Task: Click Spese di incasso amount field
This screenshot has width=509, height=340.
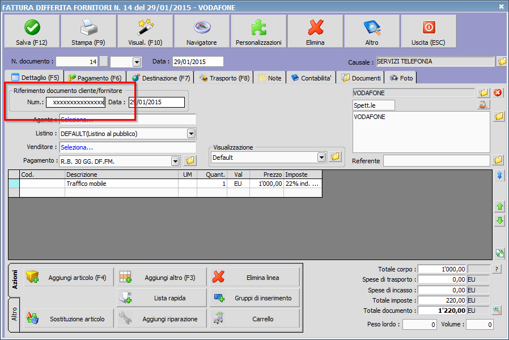Action: [442, 290]
